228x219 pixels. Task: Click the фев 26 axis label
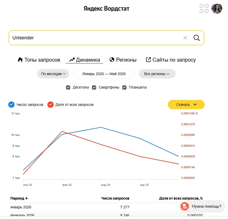(x=67, y=185)
